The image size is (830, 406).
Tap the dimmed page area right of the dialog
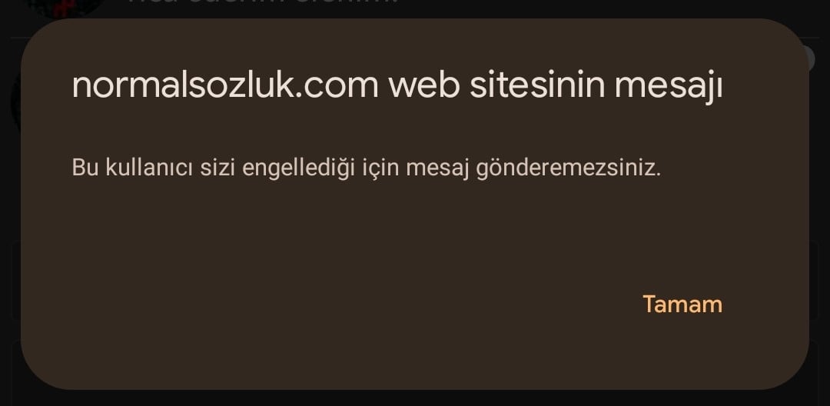click(820, 211)
